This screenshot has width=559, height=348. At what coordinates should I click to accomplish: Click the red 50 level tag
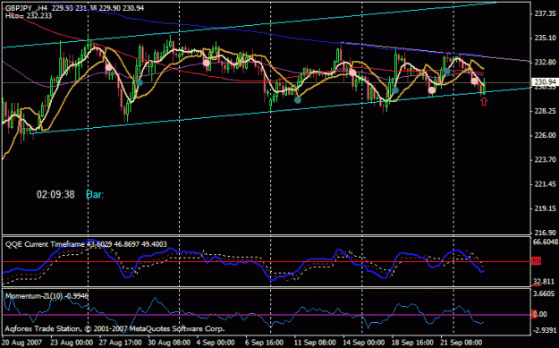click(x=537, y=261)
